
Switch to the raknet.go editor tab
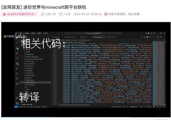(111, 37)
